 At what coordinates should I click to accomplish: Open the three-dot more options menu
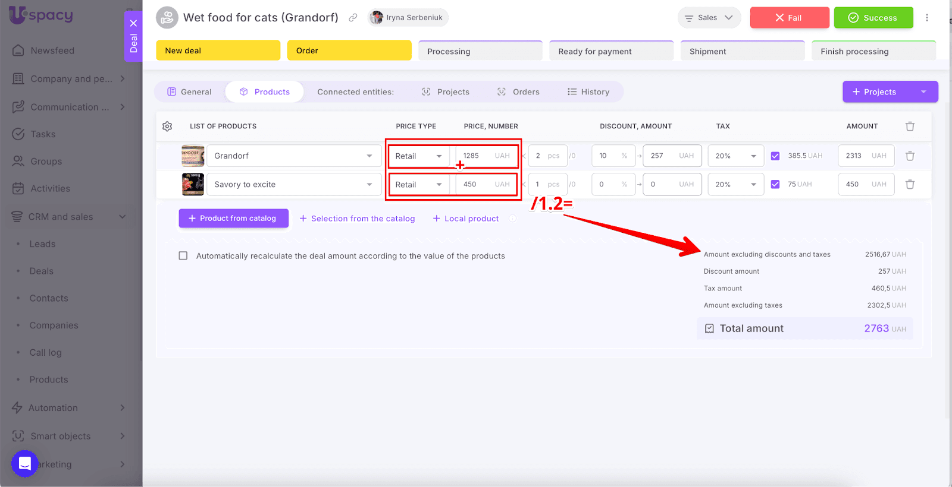pos(926,18)
